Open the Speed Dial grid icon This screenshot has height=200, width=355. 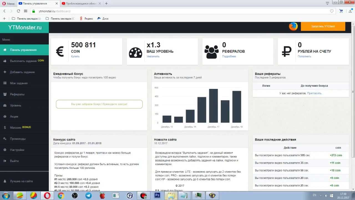(x=26, y=11)
